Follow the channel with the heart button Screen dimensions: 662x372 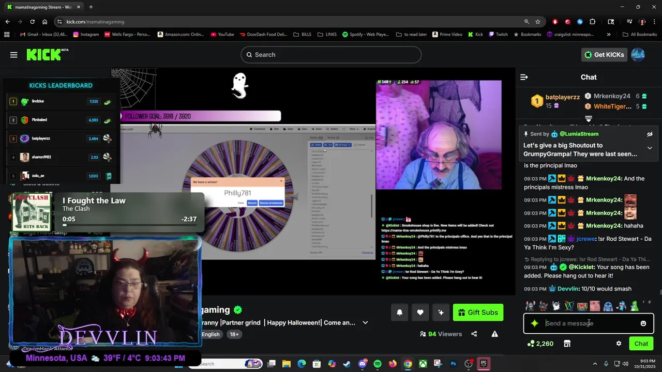(420, 312)
